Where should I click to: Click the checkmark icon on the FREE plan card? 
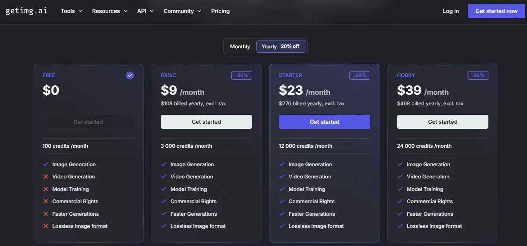[130, 75]
